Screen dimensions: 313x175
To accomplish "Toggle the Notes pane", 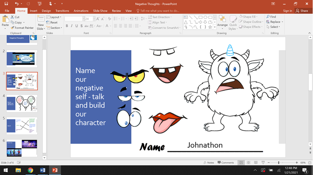I will [x=209, y=163].
